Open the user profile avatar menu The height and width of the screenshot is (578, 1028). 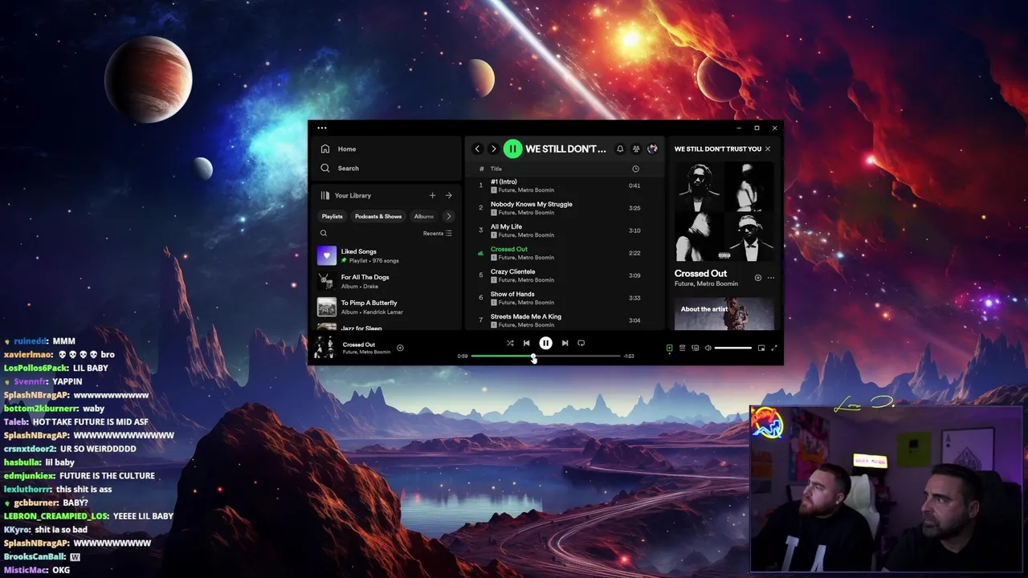(652, 149)
